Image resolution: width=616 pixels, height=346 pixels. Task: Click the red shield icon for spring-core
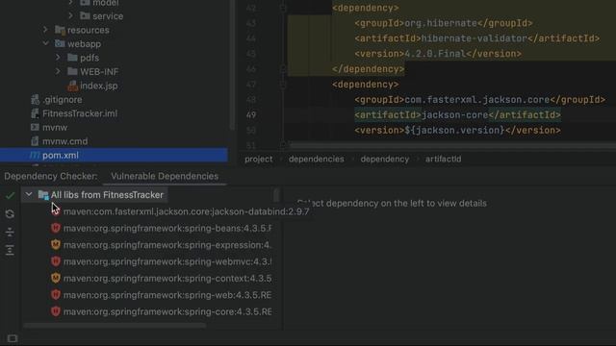click(x=56, y=311)
